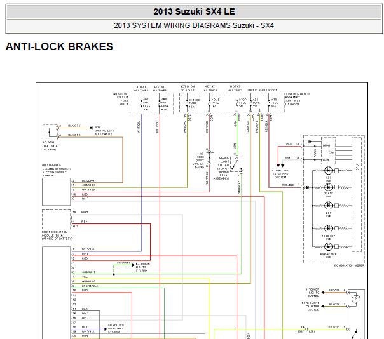This screenshot has height=339, width=384.
Task: Click the vertical CPU label
Action: 357,168
